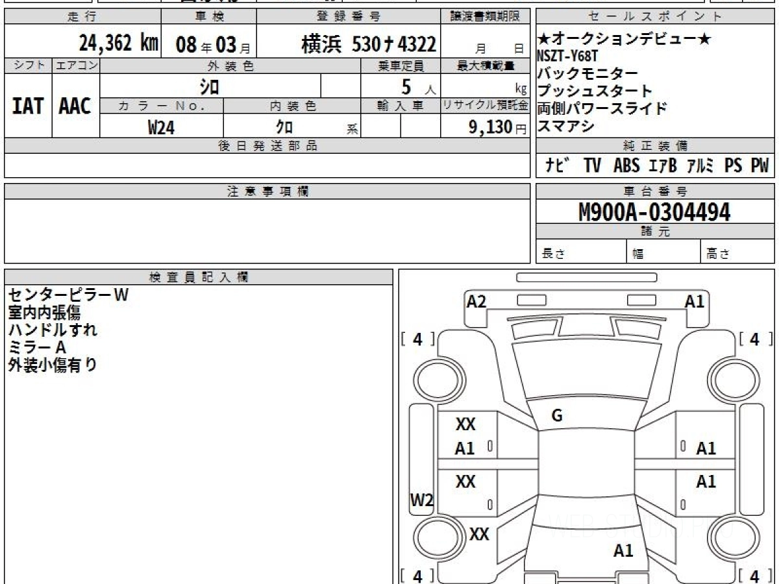Select the スマアシ entry
Screen dimensions: 779x584
click(565, 126)
